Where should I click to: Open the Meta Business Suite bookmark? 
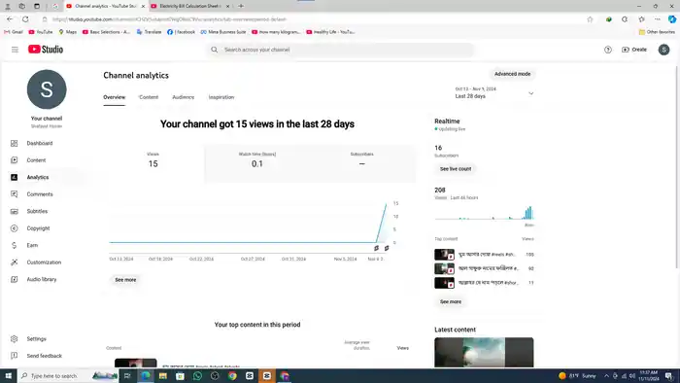click(222, 32)
